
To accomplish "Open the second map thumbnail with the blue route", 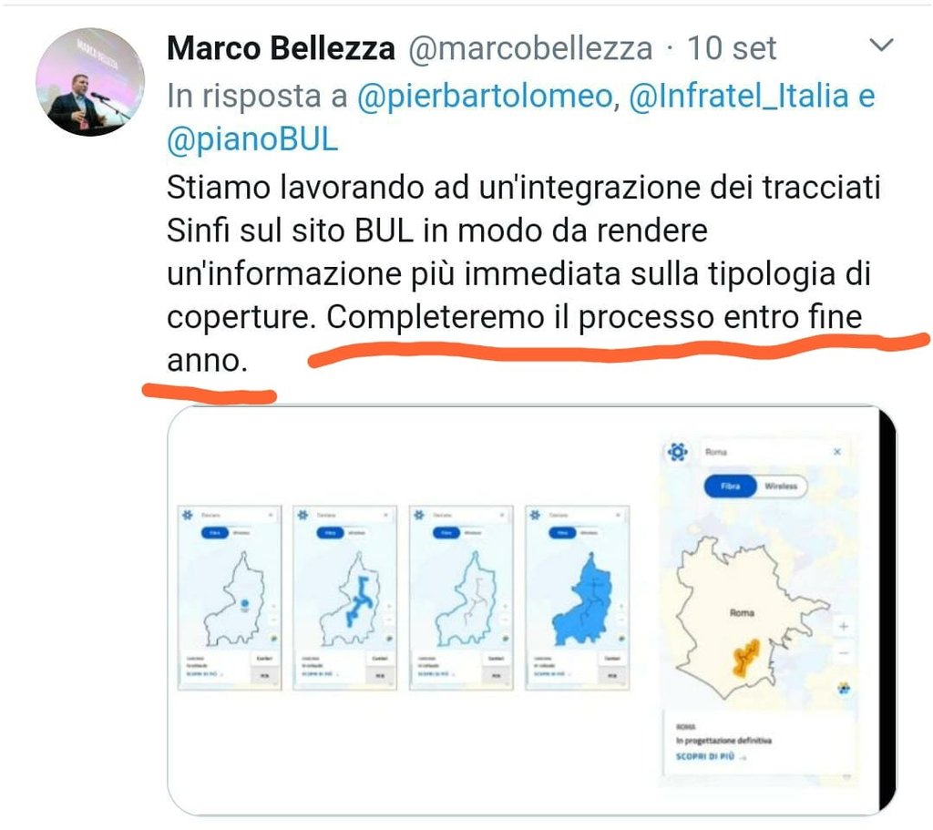I will coord(344,598).
